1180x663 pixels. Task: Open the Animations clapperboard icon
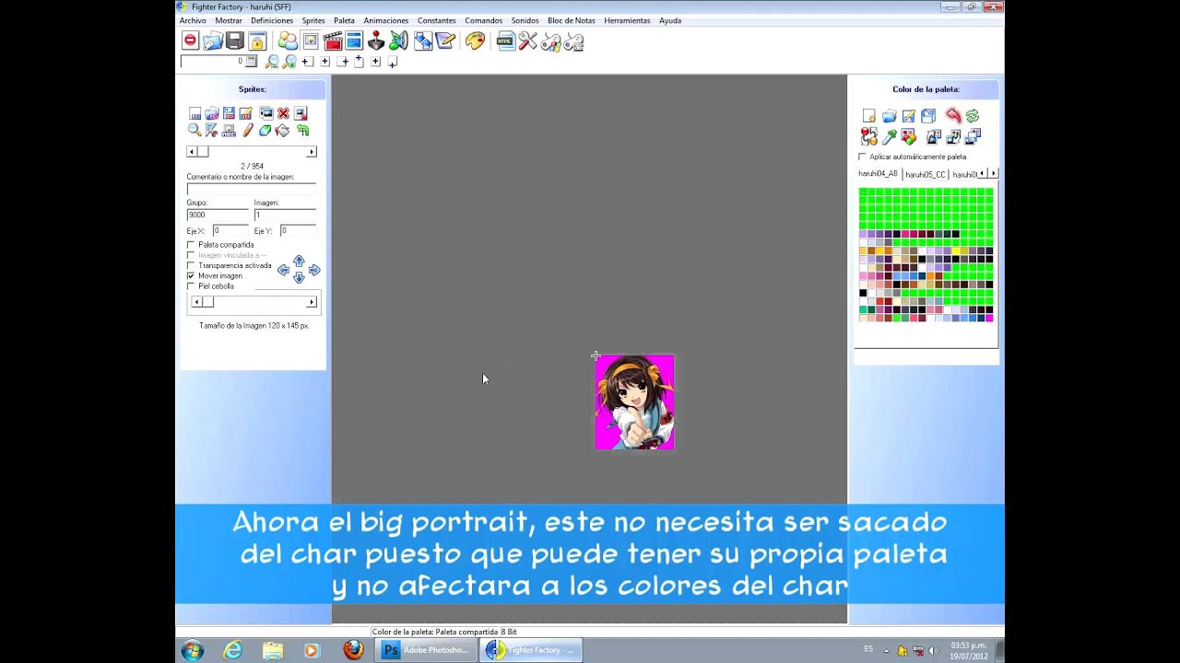[x=334, y=41]
